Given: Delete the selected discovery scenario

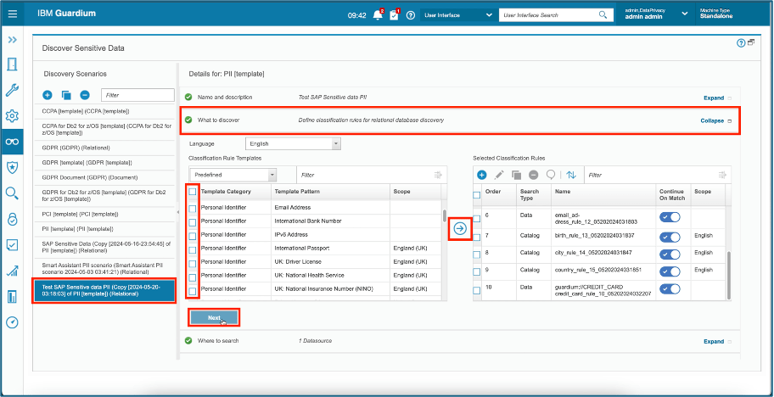Looking at the screenshot, I should pyautogui.click(x=85, y=95).
